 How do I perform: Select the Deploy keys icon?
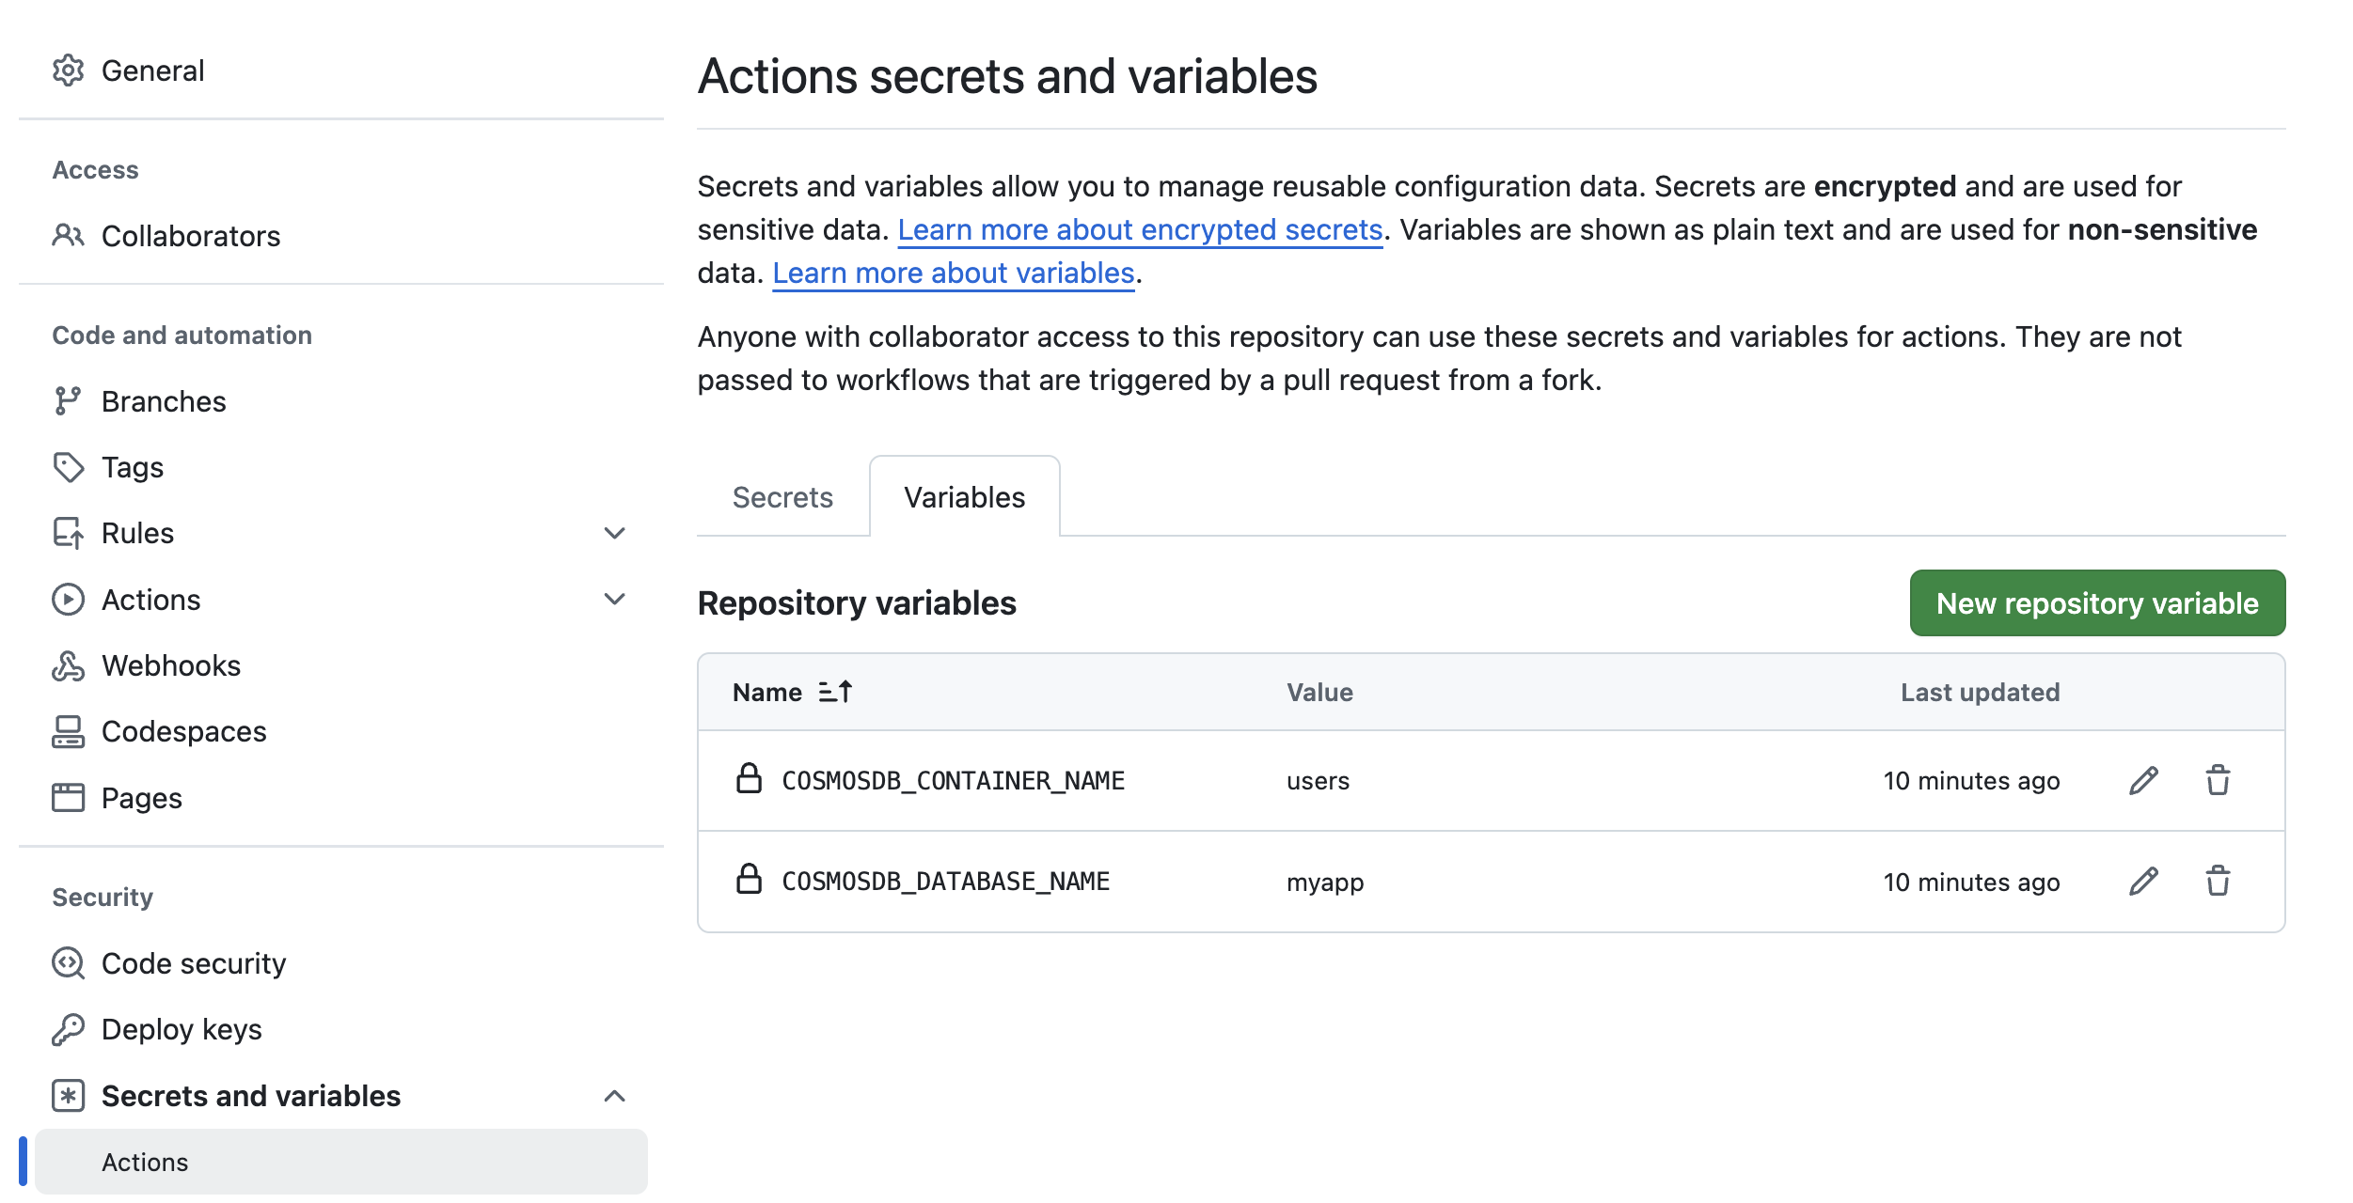coord(69,1028)
